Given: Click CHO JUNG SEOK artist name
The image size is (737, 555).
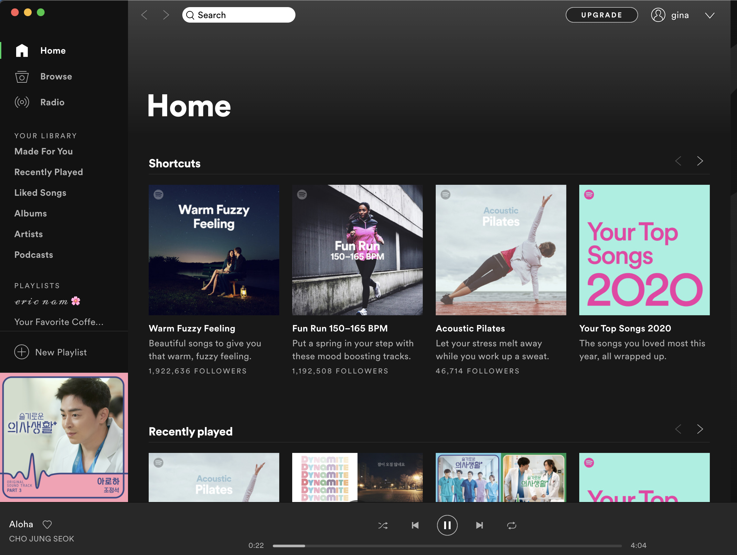Looking at the screenshot, I should coord(42,539).
